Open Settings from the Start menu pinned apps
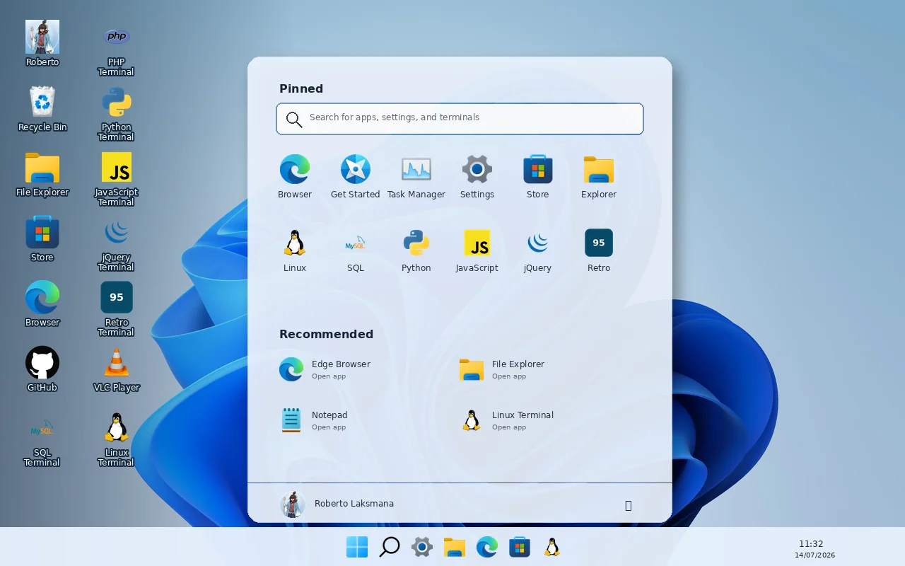 point(477,177)
